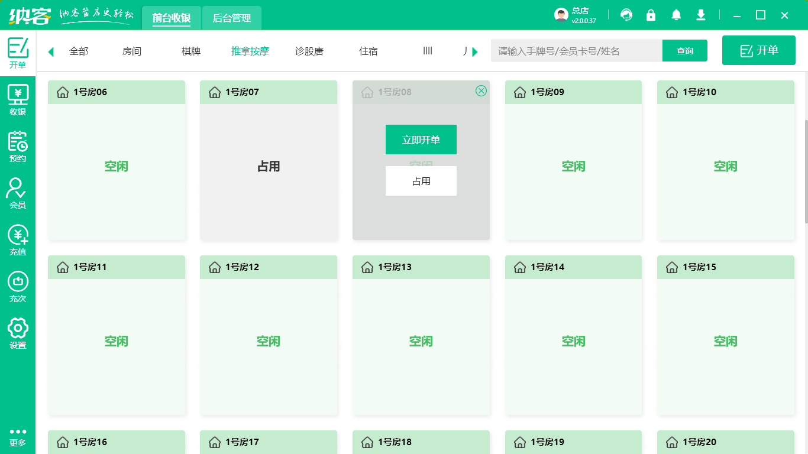Switch to the 前台收银 tab
This screenshot has height=454, width=808.
point(172,18)
